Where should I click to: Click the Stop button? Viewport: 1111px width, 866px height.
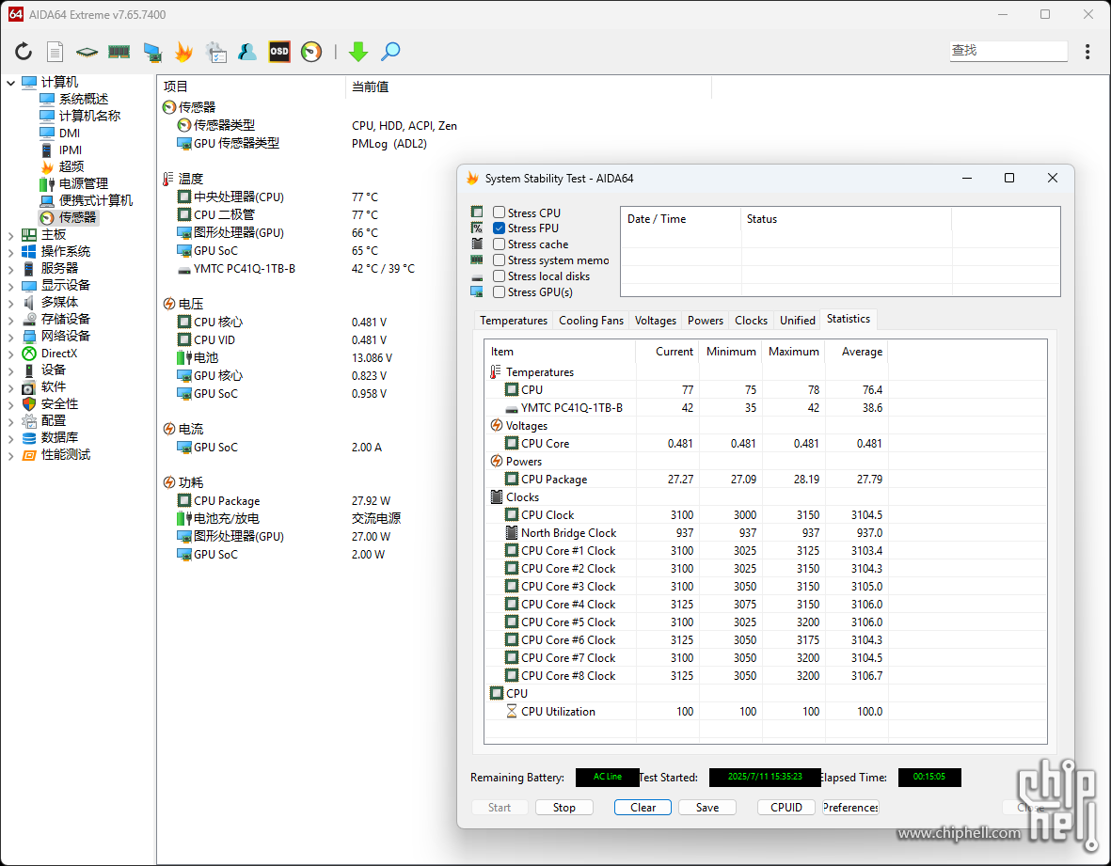click(x=564, y=807)
